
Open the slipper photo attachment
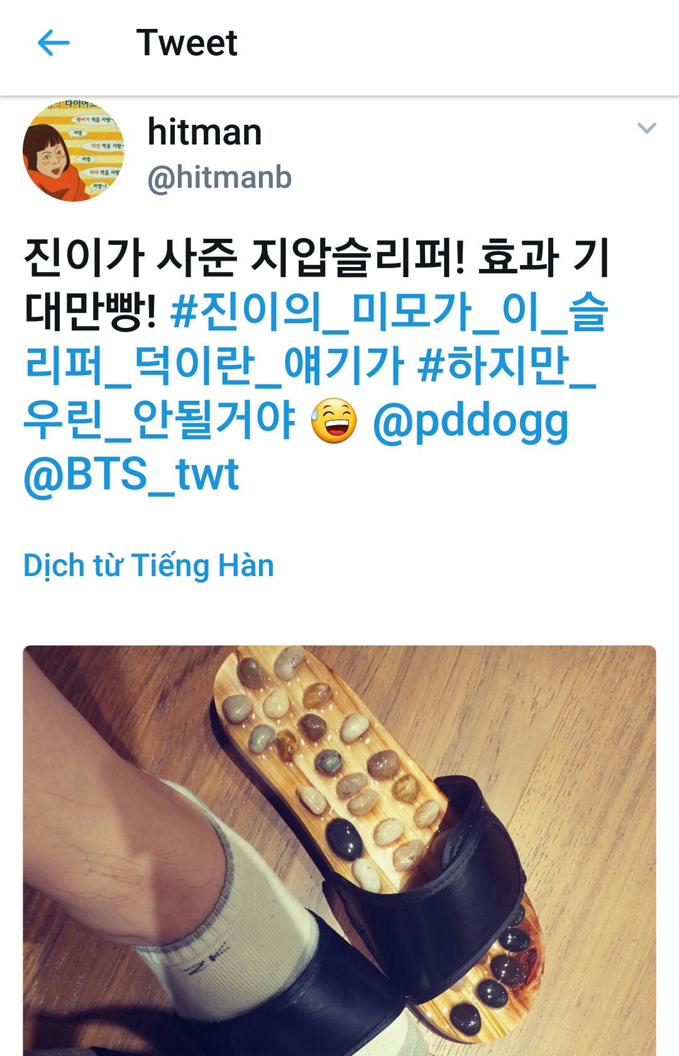point(339,851)
